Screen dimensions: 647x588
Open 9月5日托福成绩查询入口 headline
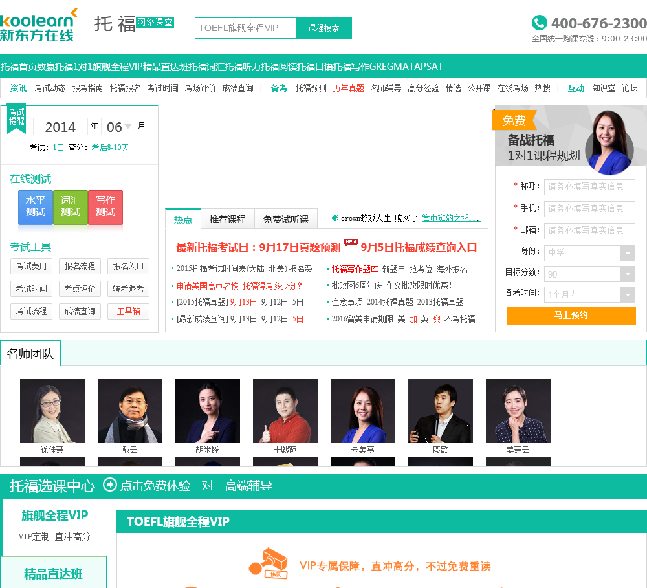(419, 248)
